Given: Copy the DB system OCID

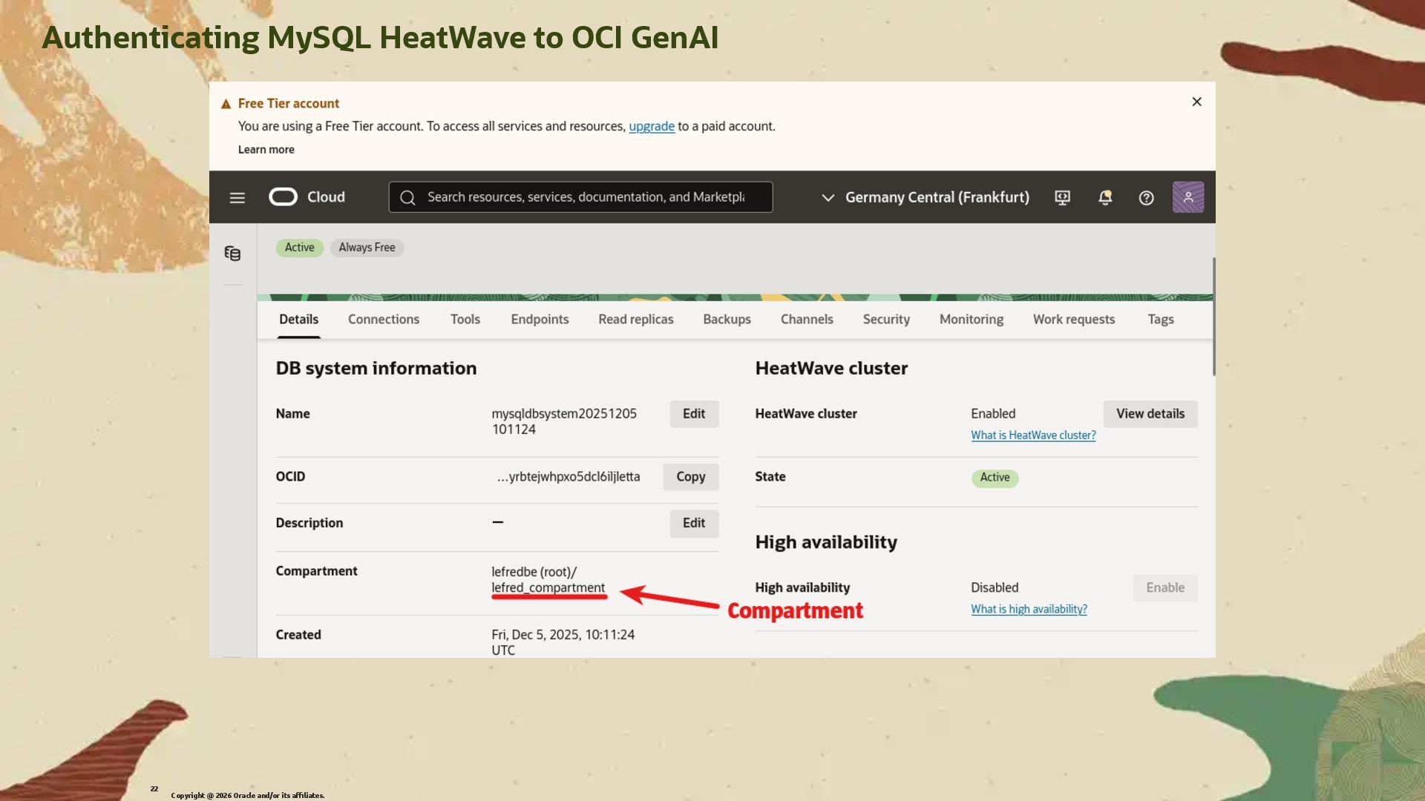Looking at the screenshot, I should pyautogui.click(x=690, y=477).
